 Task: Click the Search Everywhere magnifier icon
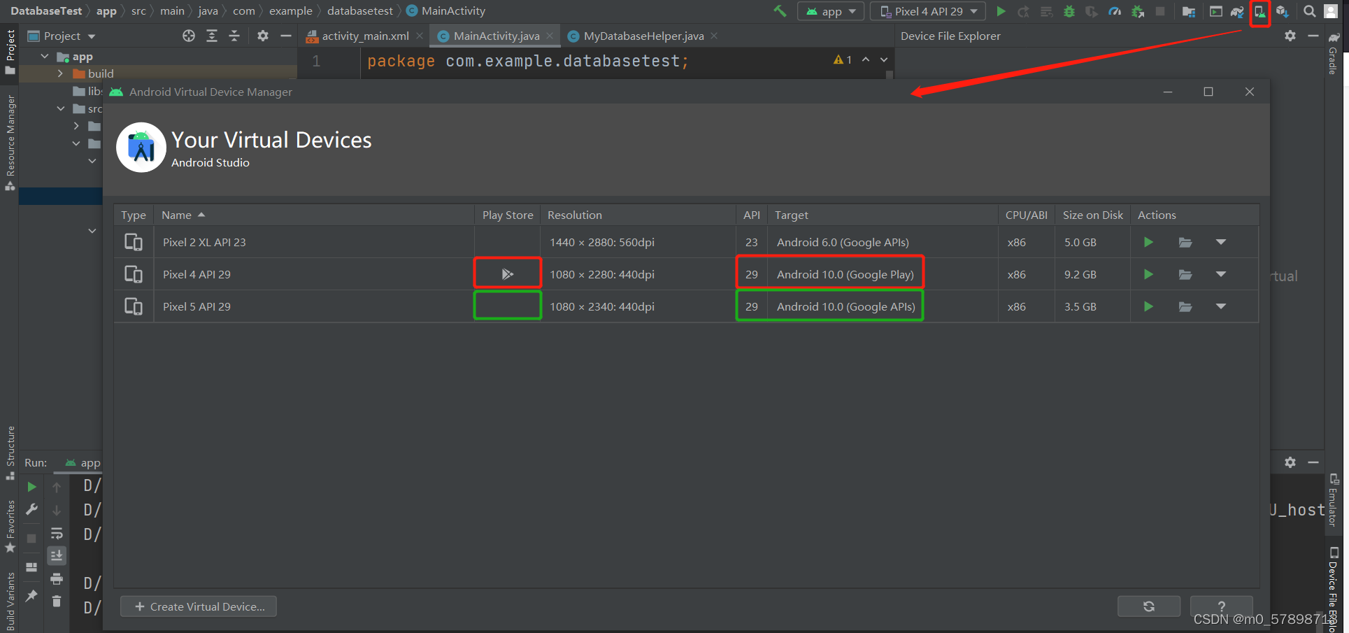click(x=1309, y=11)
